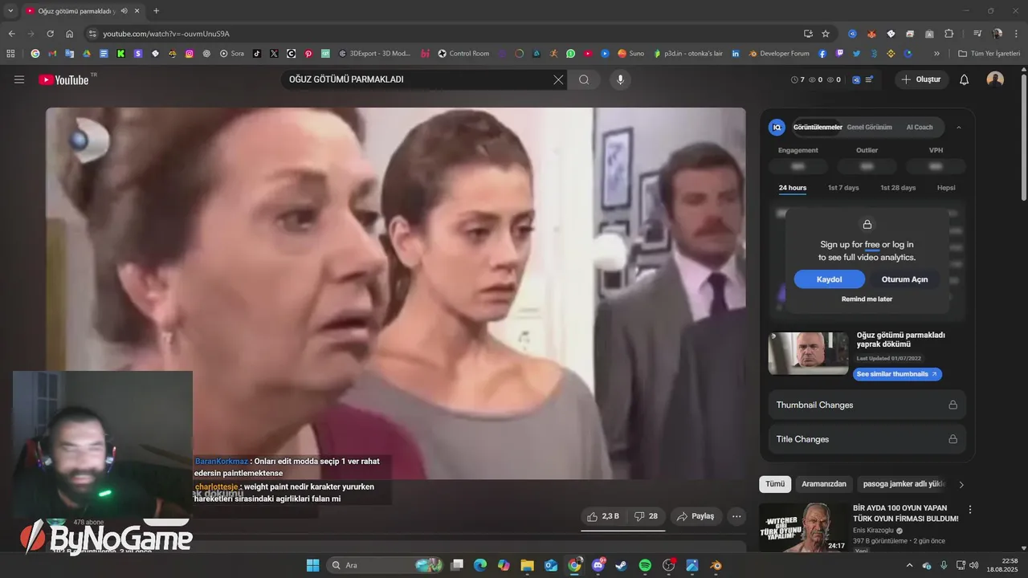This screenshot has height=578, width=1028.
Task: Bookmark this page with the star
Action: click(825, 34)
